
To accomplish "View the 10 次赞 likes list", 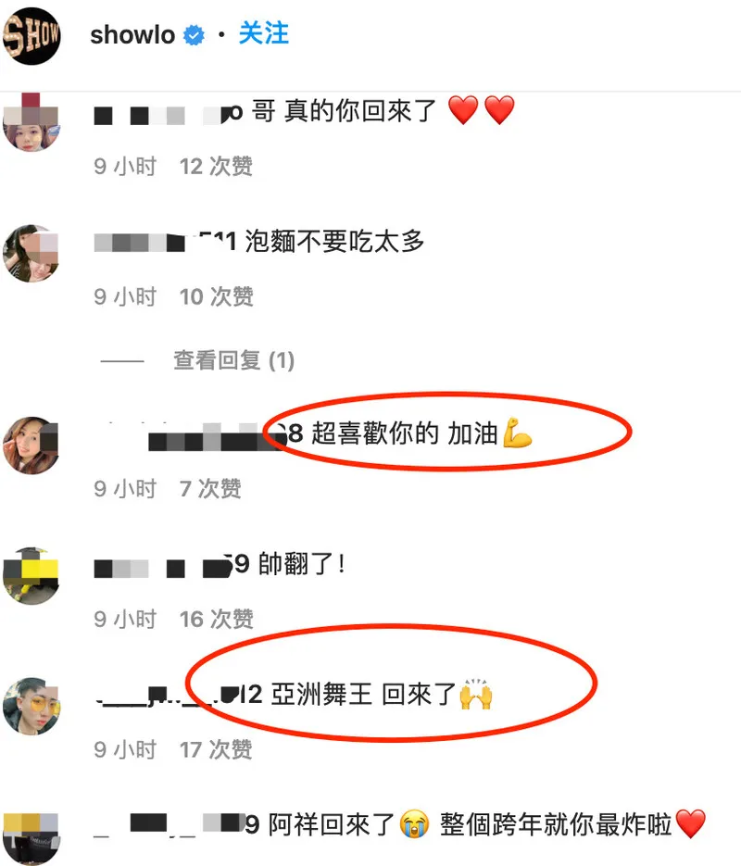I will (x=217, y=296).
